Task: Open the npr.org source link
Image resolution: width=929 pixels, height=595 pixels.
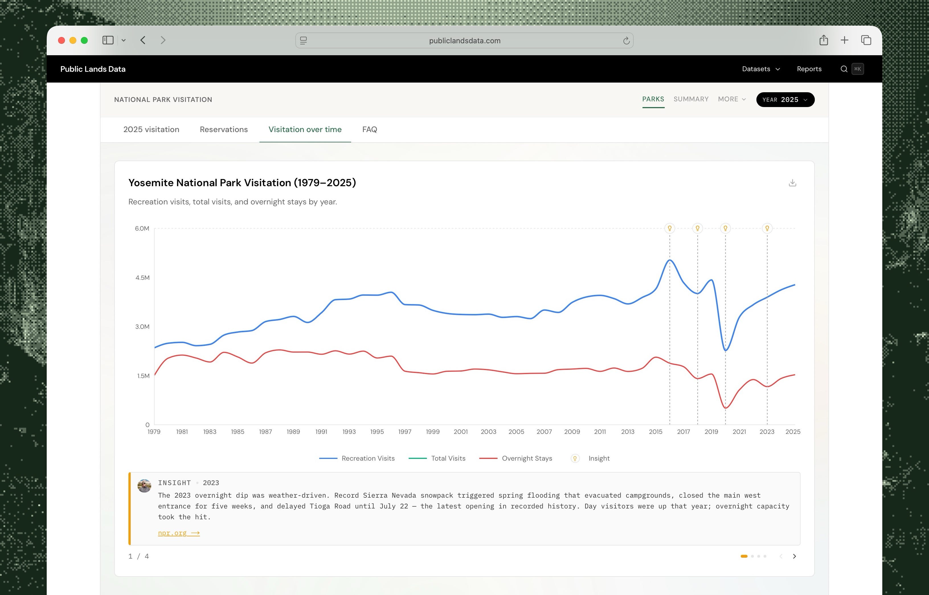Action: [x=179, y=533]
